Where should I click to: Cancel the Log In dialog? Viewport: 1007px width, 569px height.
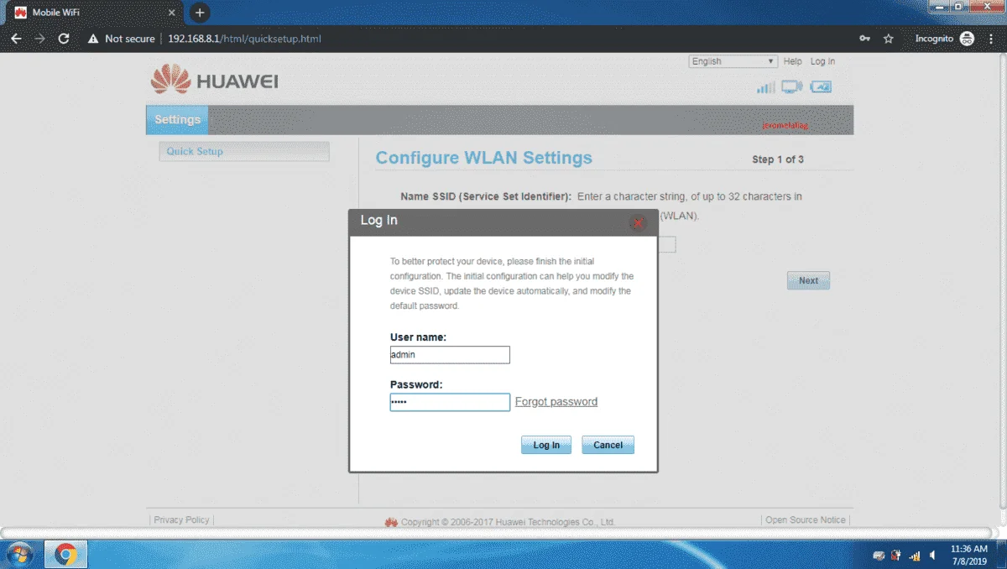[608, 445]
